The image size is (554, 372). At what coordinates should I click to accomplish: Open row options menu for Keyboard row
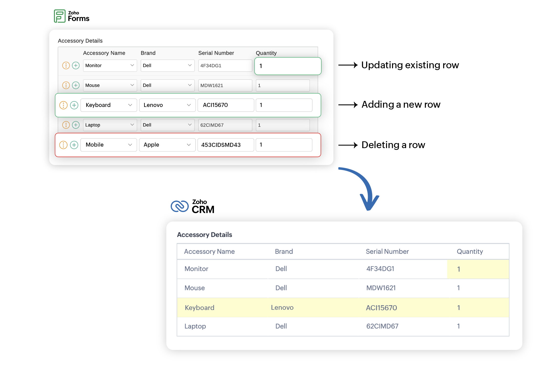pos(63,105)
